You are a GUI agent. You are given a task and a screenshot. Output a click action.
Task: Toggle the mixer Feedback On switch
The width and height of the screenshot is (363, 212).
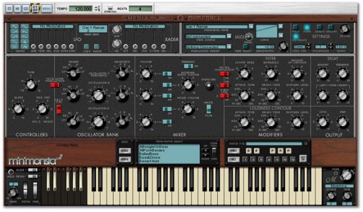(188, 66)
